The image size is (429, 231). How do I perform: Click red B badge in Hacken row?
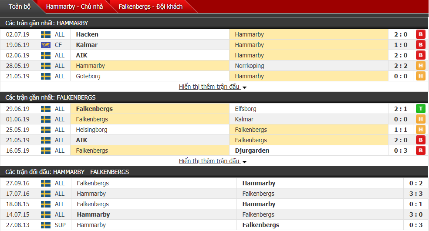421,34
